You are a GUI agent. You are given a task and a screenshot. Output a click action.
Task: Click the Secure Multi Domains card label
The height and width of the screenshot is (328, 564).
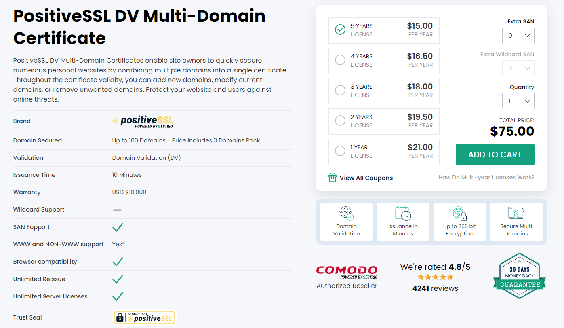tap(516, 230)
